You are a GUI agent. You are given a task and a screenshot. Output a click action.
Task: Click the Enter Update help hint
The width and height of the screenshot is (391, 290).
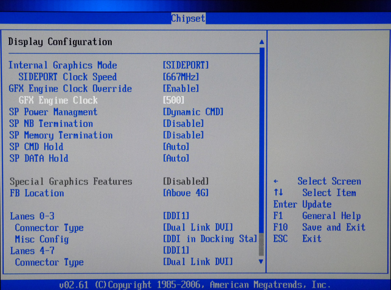[x=302, y=205]
